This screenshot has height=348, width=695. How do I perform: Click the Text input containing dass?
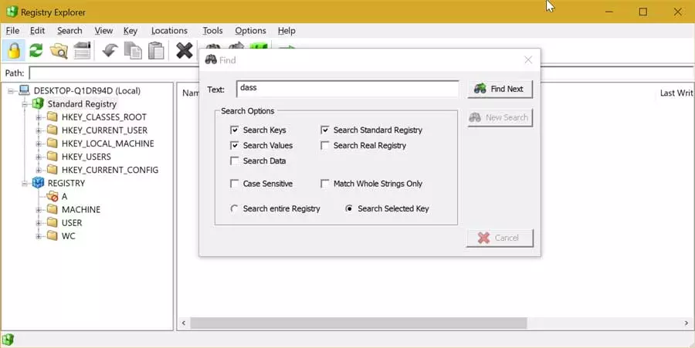pos(347,89)
